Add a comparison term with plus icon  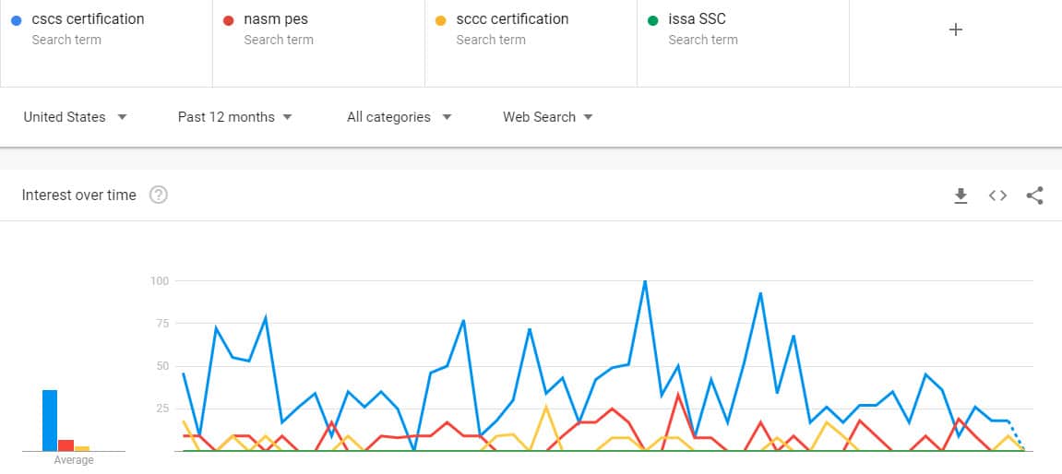[956, 30]
